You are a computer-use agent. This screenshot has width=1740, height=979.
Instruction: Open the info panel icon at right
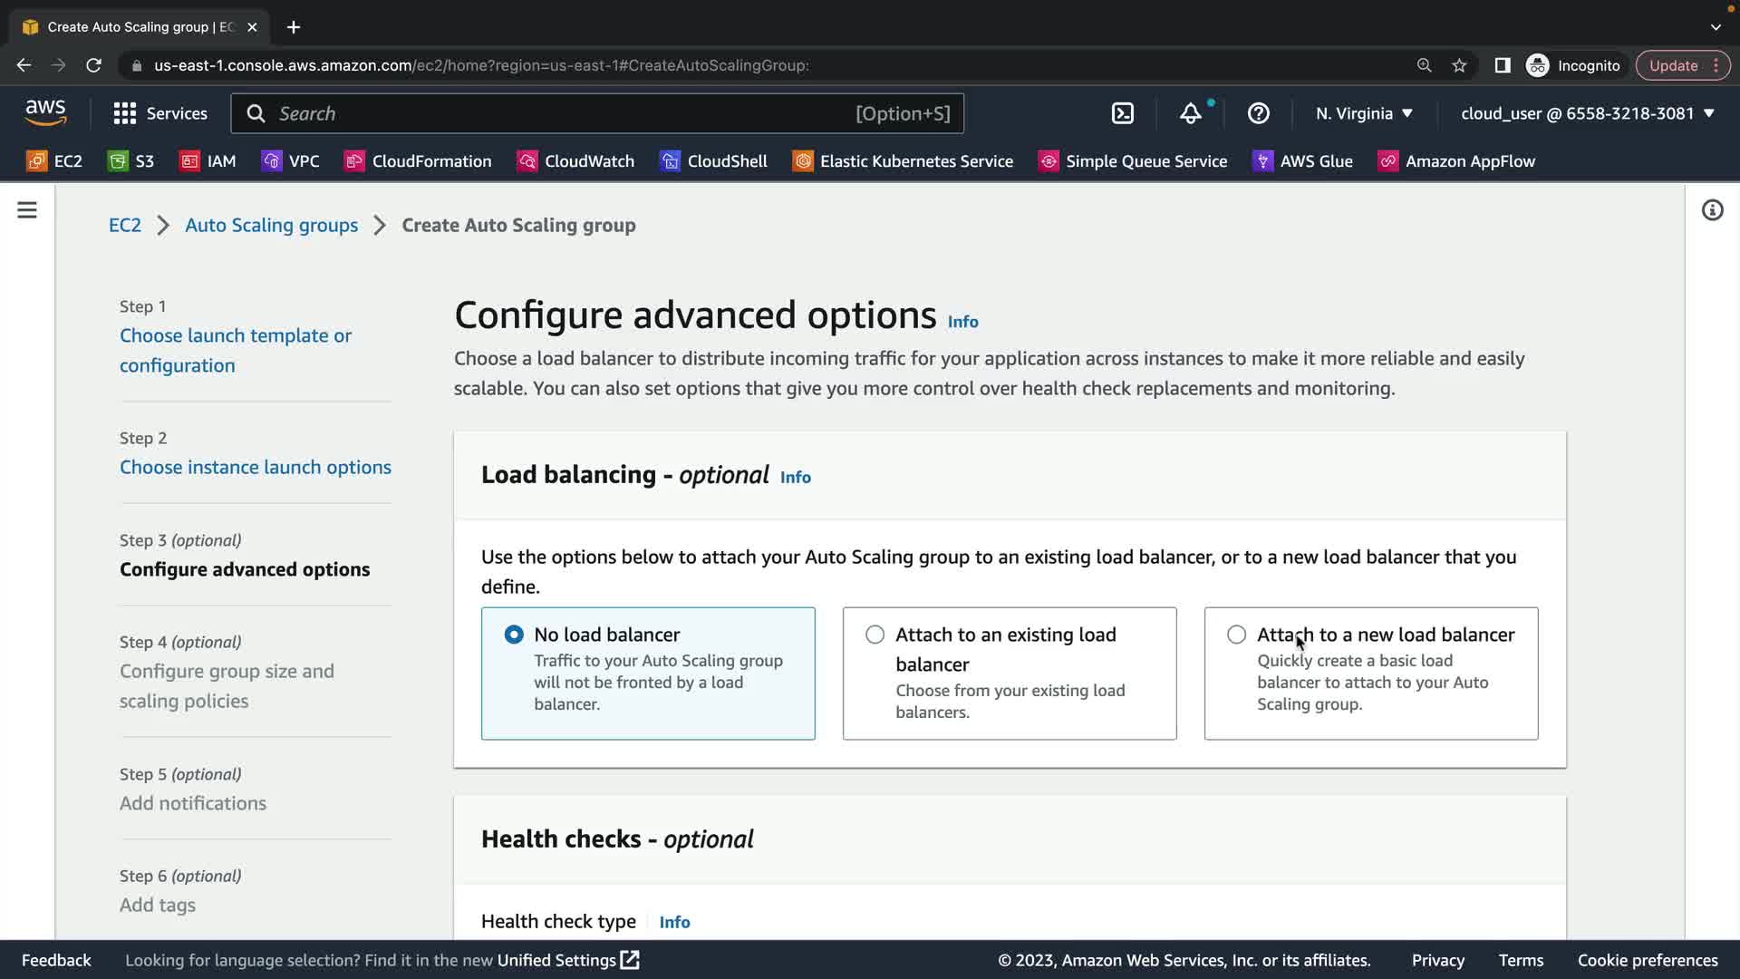1712,210
